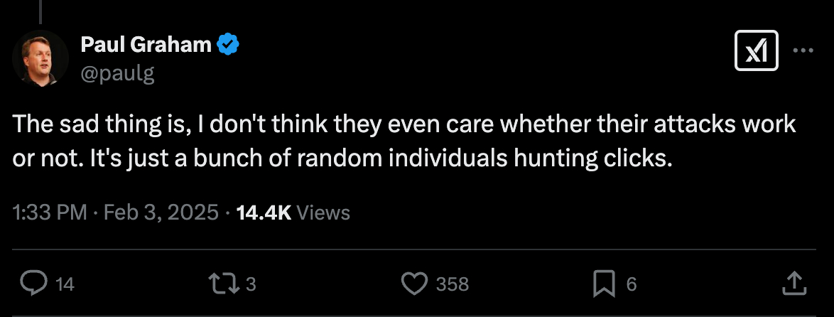Click the bookmark count of 6
Image resolution: width=834 pixels, height=317 pixels.
point(632,285)
